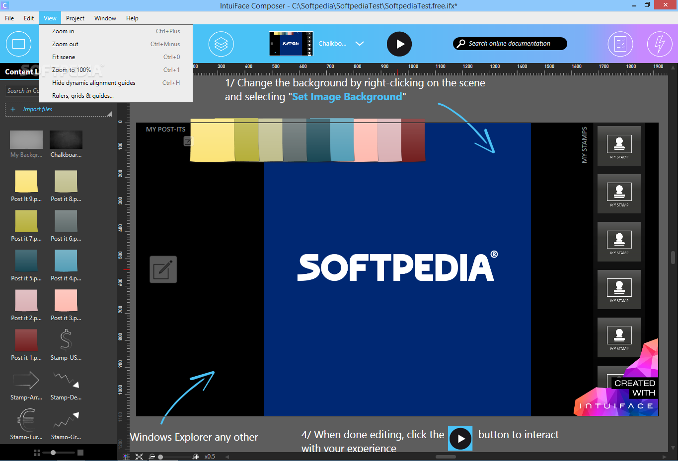This screenshot has height=461, width=678.
Task: Open the File menu
Action: click(9, 18)
